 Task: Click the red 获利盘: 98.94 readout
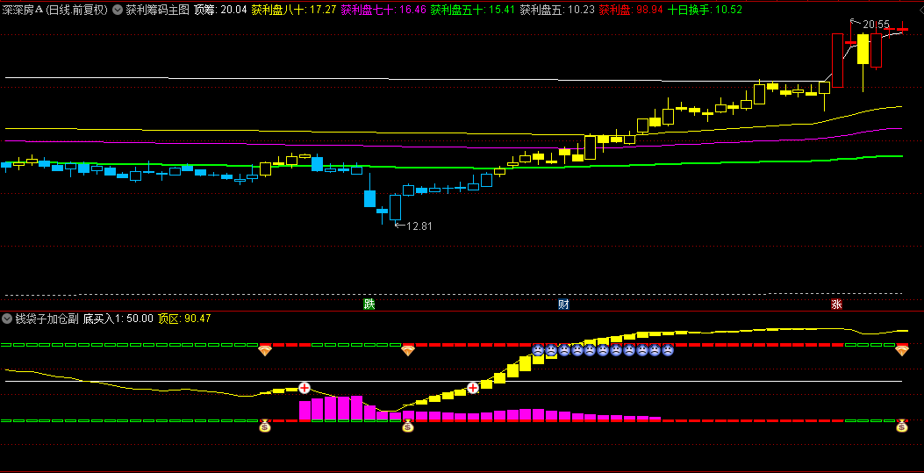point(631,10)
